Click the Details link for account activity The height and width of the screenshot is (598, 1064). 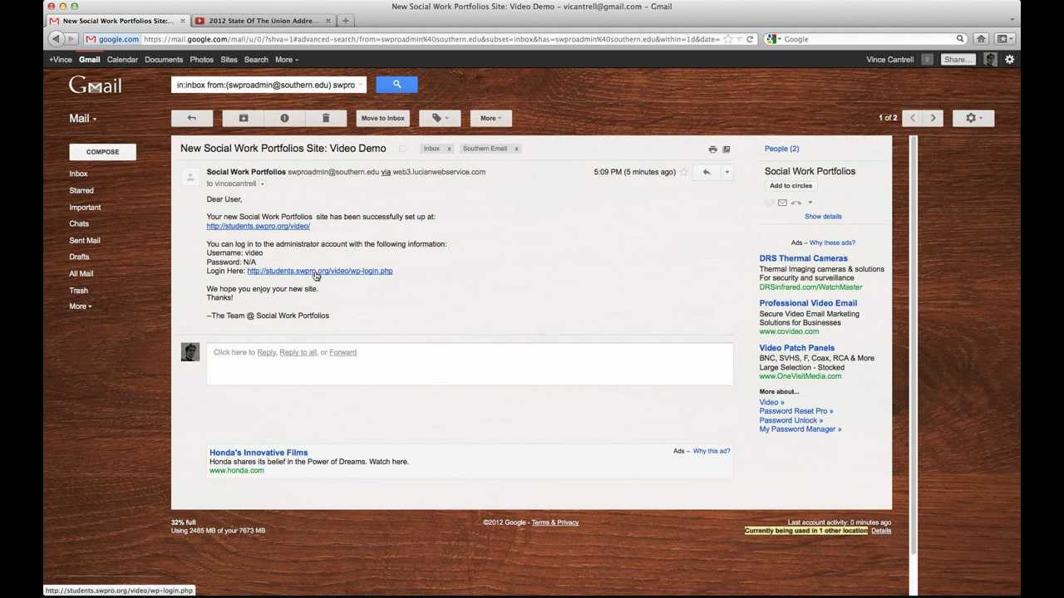pyautogui.click(x=881, y=531)
